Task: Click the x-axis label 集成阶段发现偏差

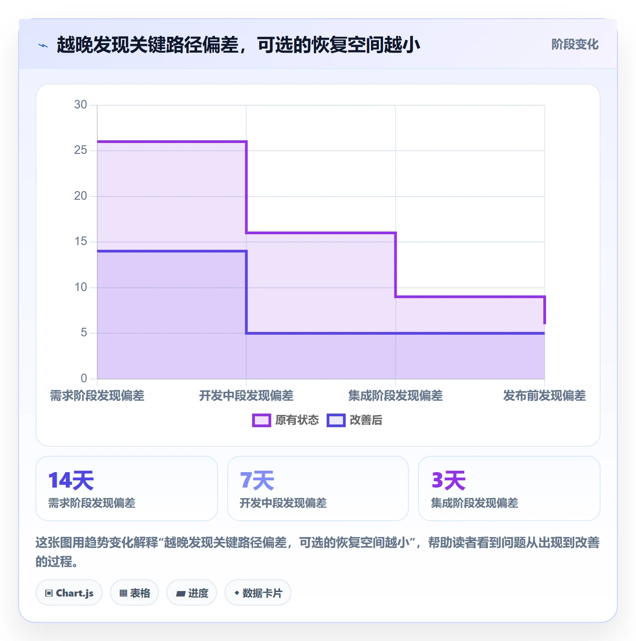Action: pyautogui.click(x=395, y=396)
